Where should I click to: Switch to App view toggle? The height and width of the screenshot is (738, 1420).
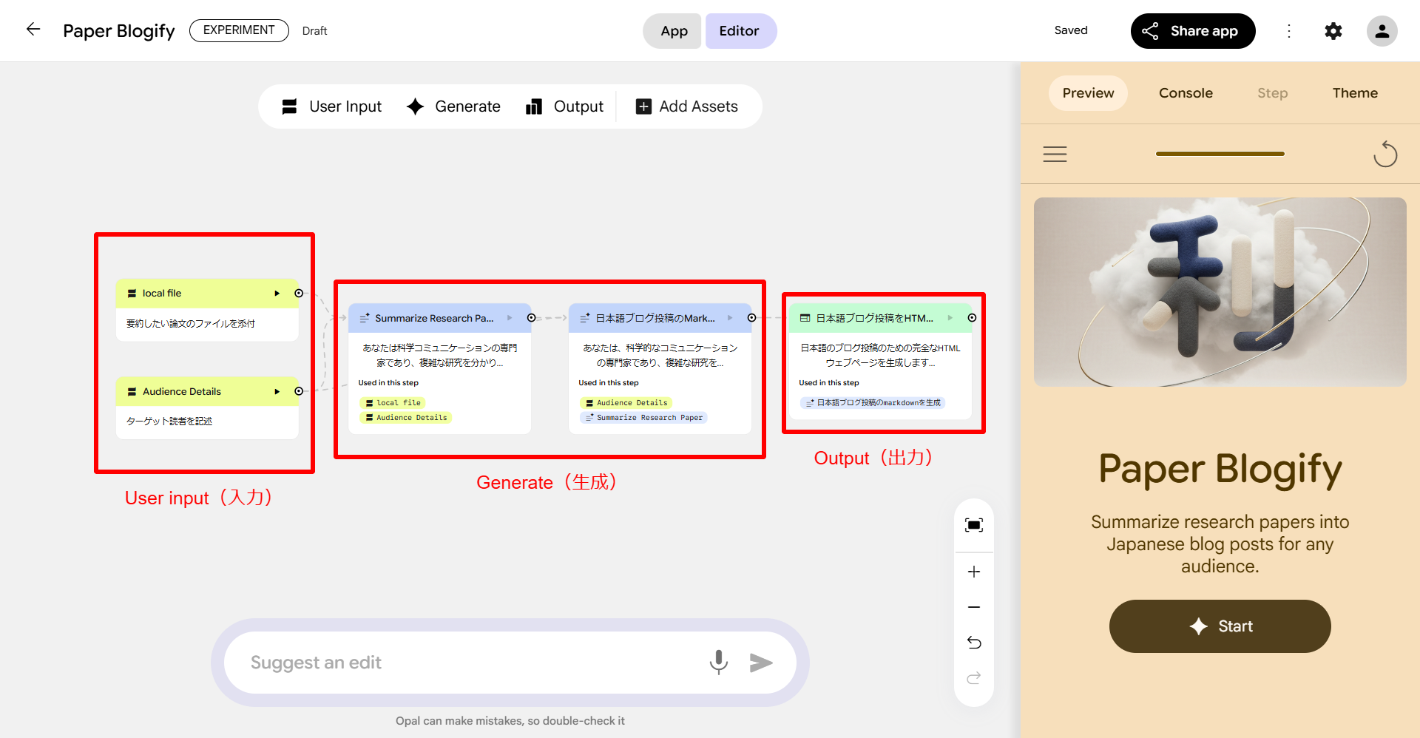(x=673, y=31)
